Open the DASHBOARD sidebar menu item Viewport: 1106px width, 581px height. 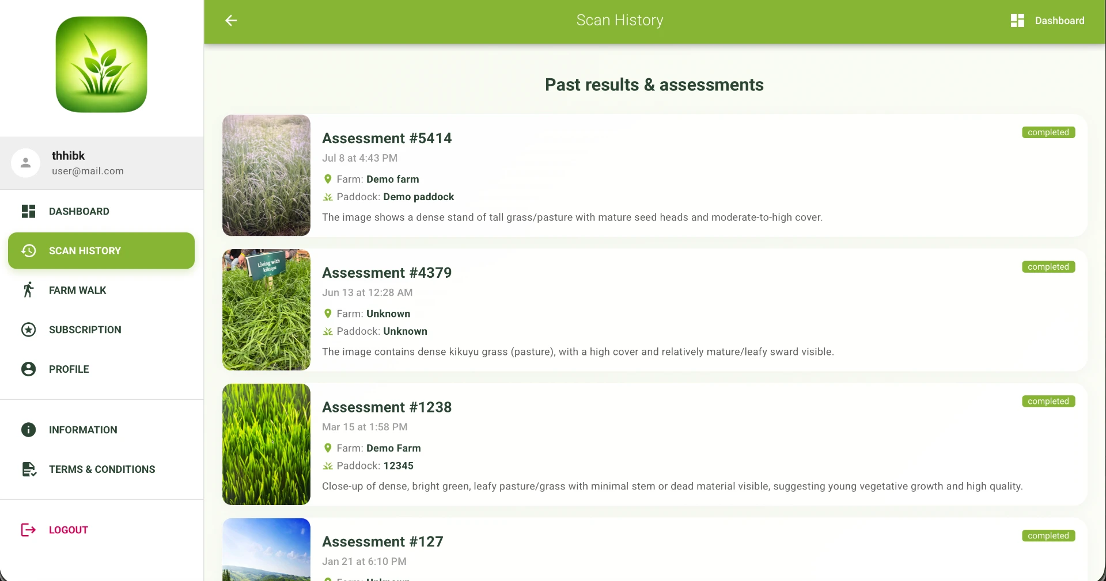101,211
